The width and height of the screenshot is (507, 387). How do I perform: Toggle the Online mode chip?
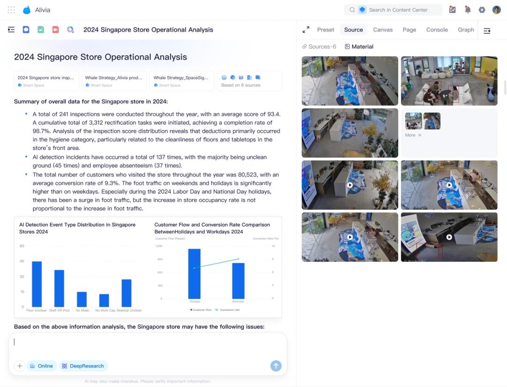(x=42, y=366)
